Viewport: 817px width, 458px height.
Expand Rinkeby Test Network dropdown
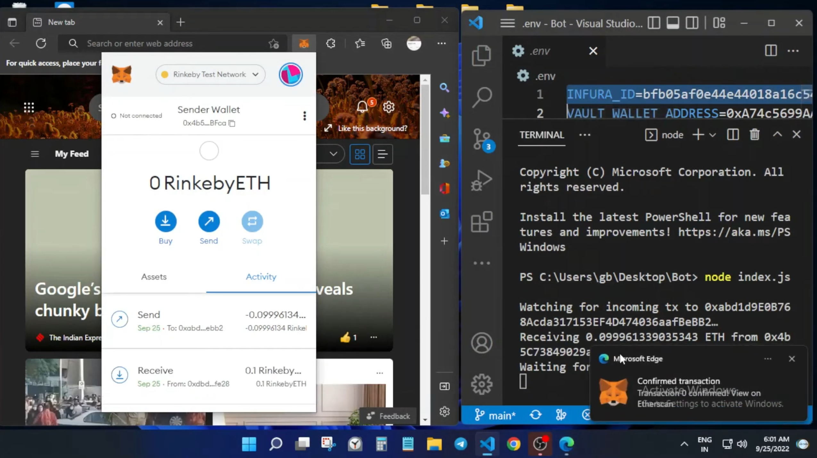(210, 75)
